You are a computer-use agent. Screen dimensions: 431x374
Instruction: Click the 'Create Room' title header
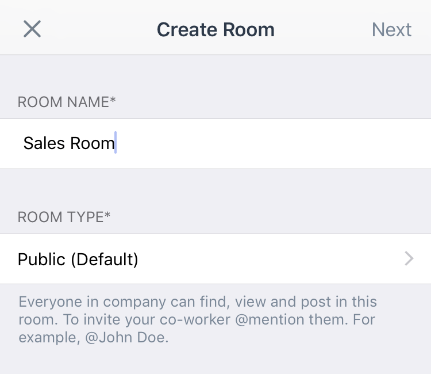(215, 29)
